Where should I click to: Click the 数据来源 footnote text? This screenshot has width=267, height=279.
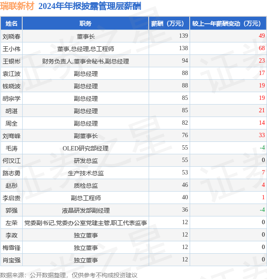(68, 275)
